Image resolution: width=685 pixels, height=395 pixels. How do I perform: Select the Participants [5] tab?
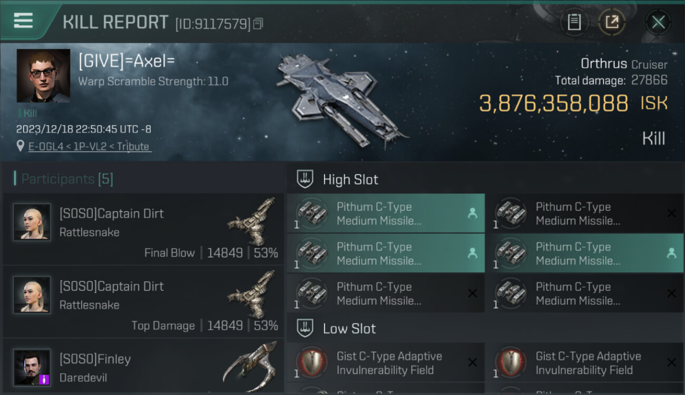[66, 179]
